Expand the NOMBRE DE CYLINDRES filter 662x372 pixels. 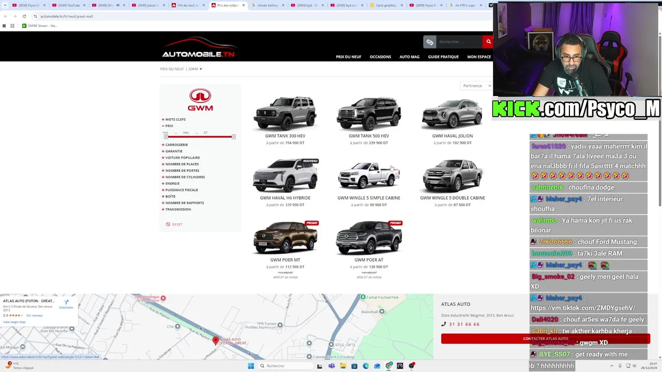click(x=183, y=177)
